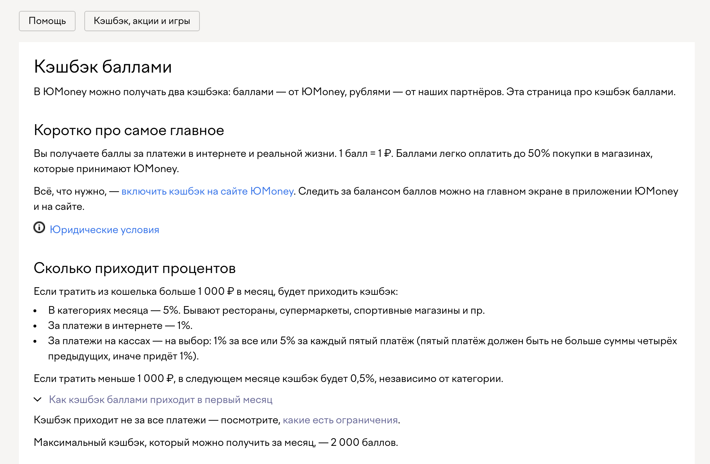
Task: Click the sentence Если тратить меньше 1 000 ₽
Action: pyautogui.click(x=269, y=379)
